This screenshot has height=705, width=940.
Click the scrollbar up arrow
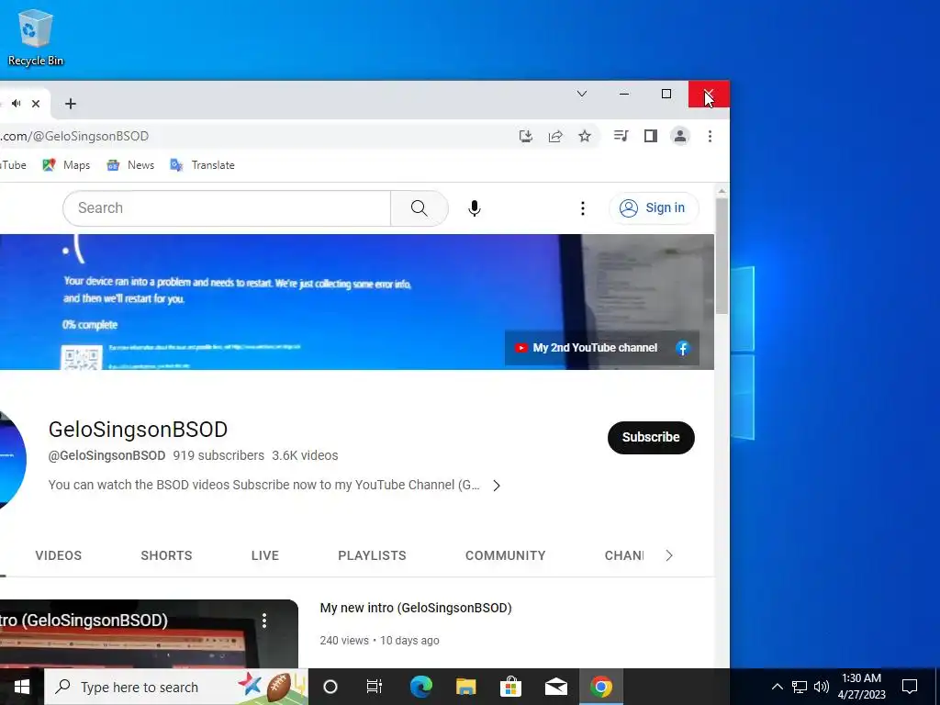click(x=722, y=192)
